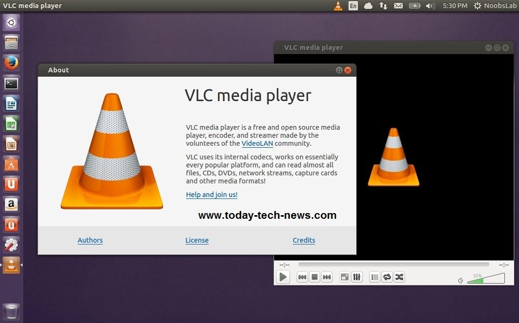
Task: Open the network connections indicator menu
Action: point(383,6)
